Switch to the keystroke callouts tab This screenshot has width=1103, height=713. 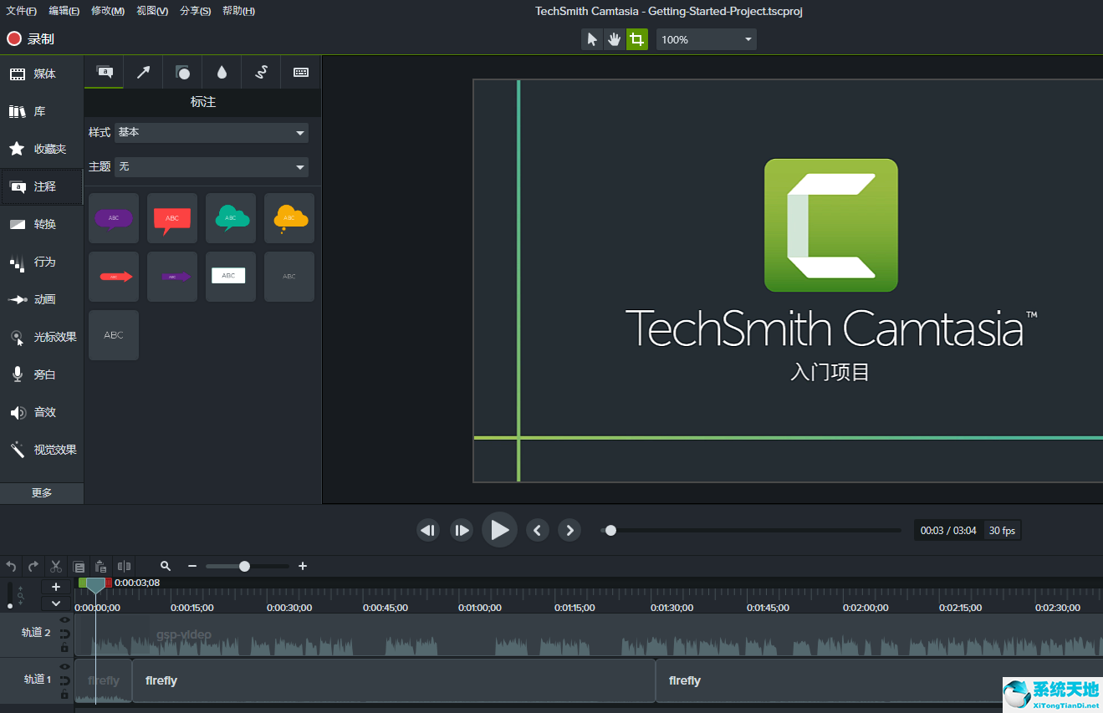[301, 73]
